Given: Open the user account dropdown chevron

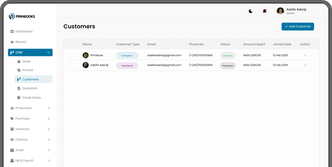Looking at the screenshot, I should pyautogui.click(x=312, y=11).
